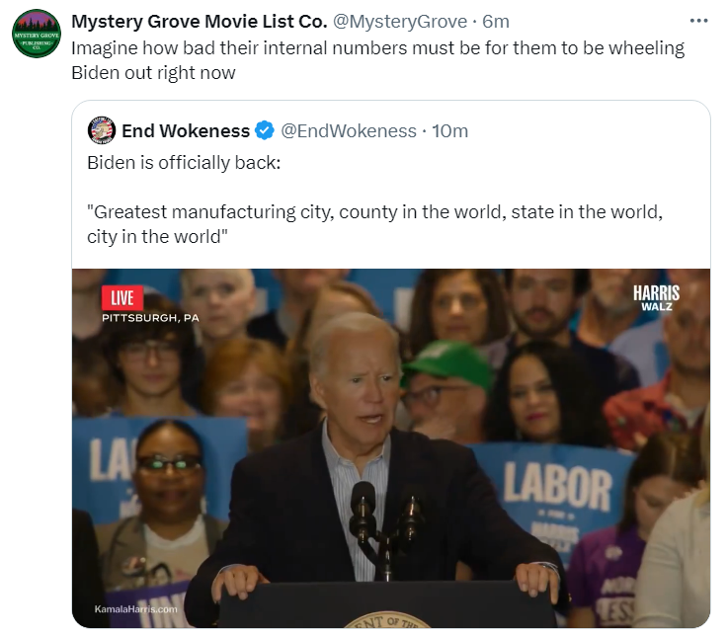Click the main tweet text about internal numbers
The width and height of the screenshot is (727, 637).
click(x=378, y=60)
